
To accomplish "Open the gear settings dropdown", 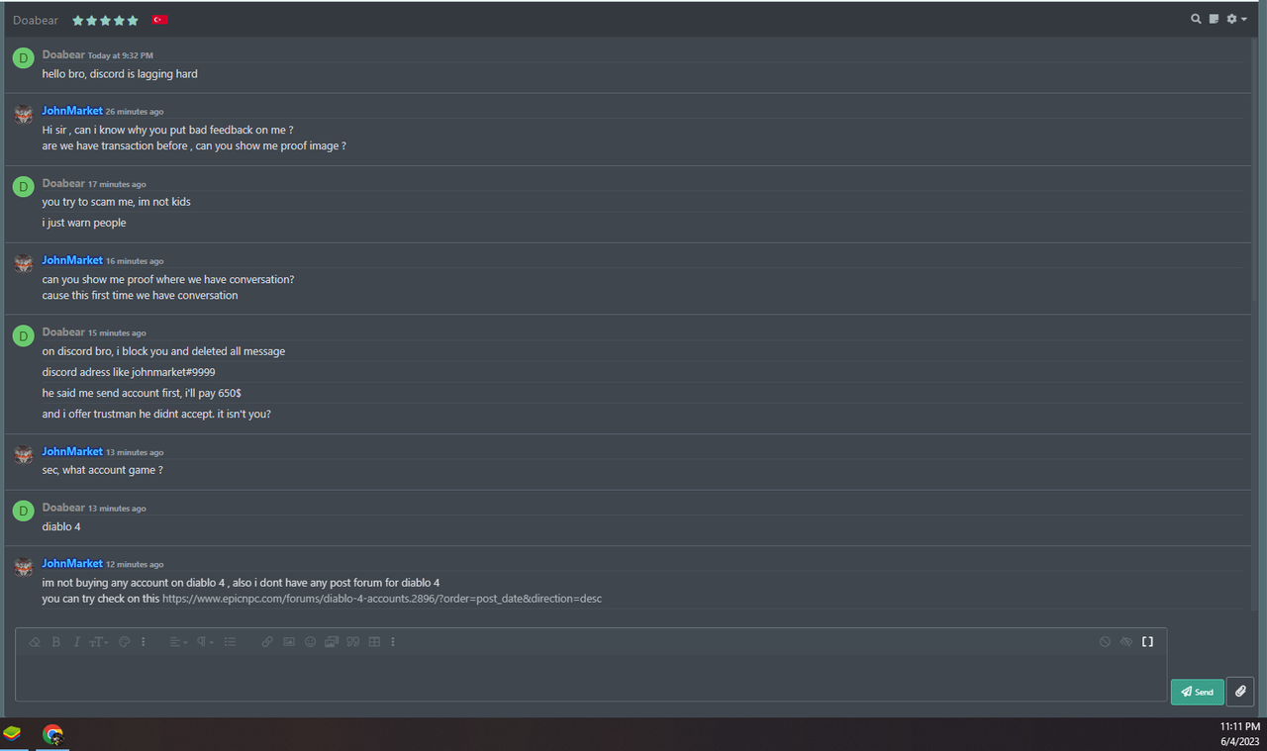I will 1236,19.
